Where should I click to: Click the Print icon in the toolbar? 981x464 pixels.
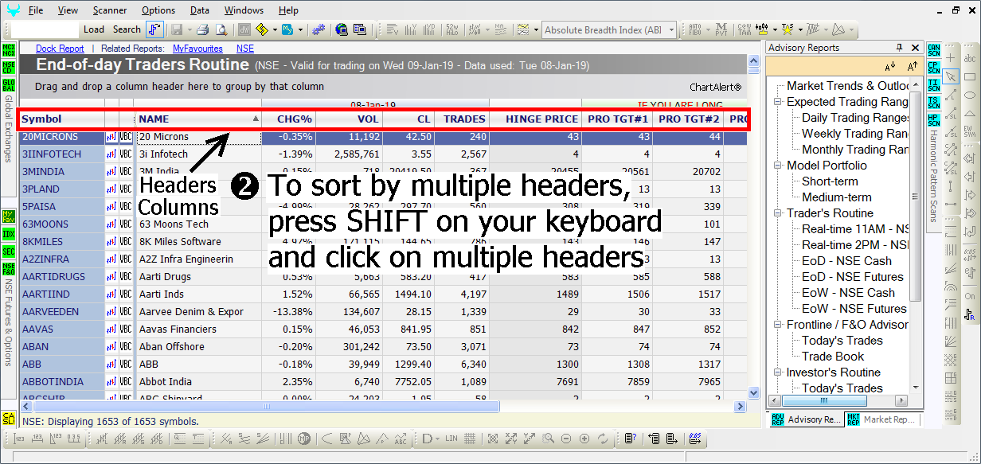(x=202, y=29)
